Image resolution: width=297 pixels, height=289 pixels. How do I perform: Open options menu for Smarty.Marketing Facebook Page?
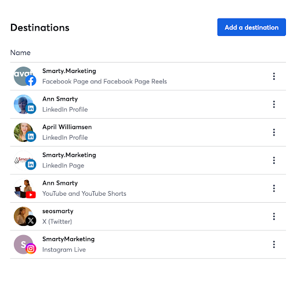tap(274, 76)
